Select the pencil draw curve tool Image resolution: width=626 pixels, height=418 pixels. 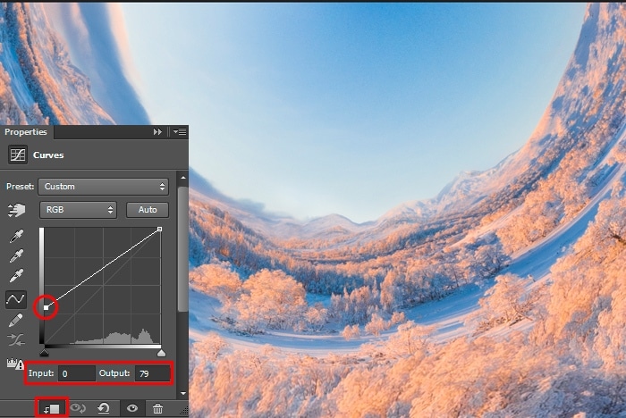(x=16, y=320)
